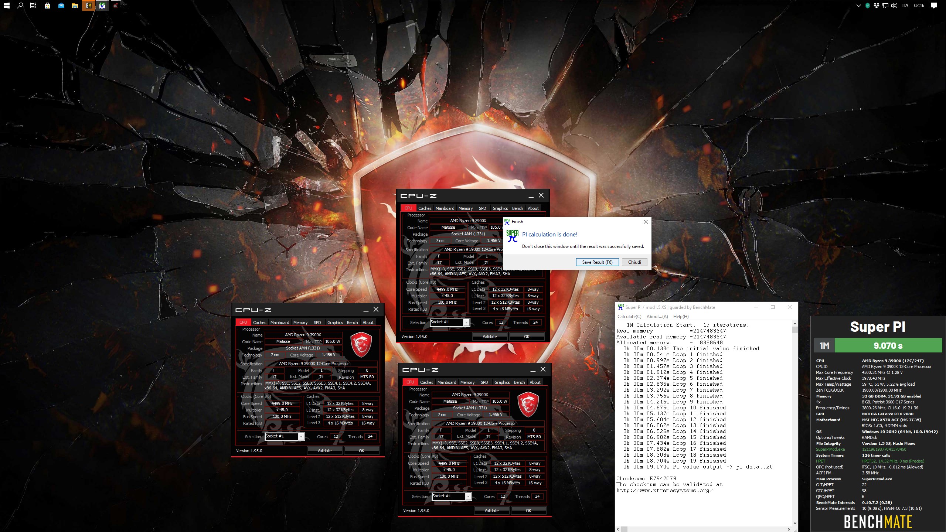
Task: Click Super PI horizontal scrollbar left arrow
Action: coord(618,529)
